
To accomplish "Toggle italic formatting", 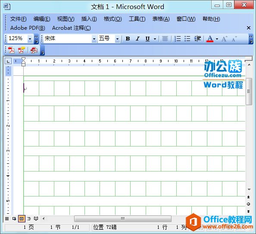I will click(137, 39).
